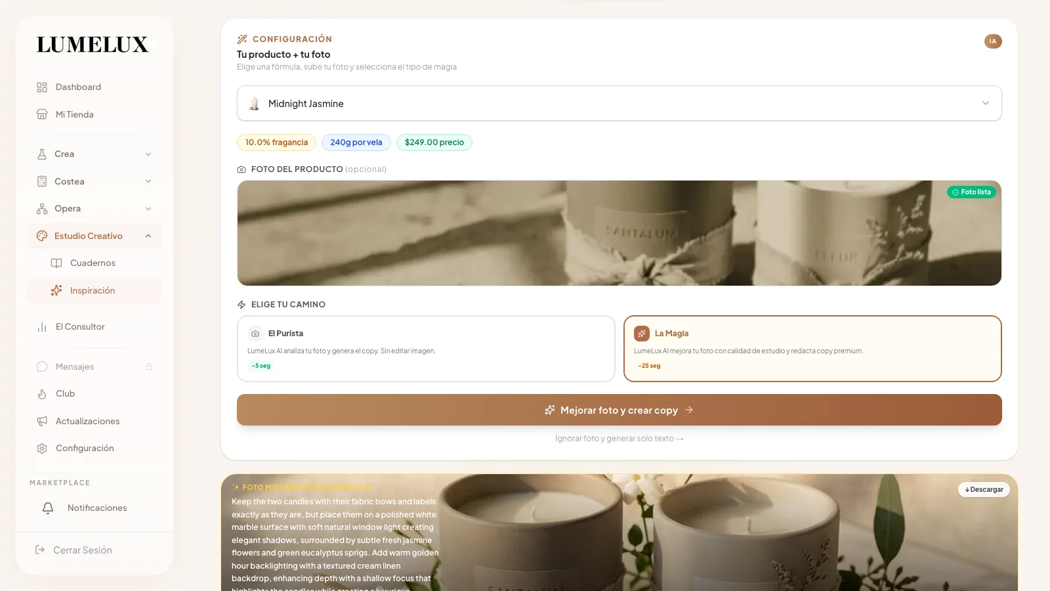Collapse the Estudio Creativo chevron

pos(148,236)
